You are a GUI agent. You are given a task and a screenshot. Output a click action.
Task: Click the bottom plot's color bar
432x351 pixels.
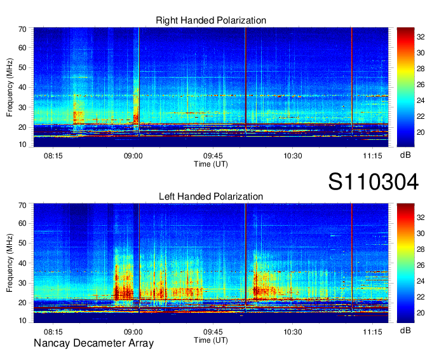[405, 263]
